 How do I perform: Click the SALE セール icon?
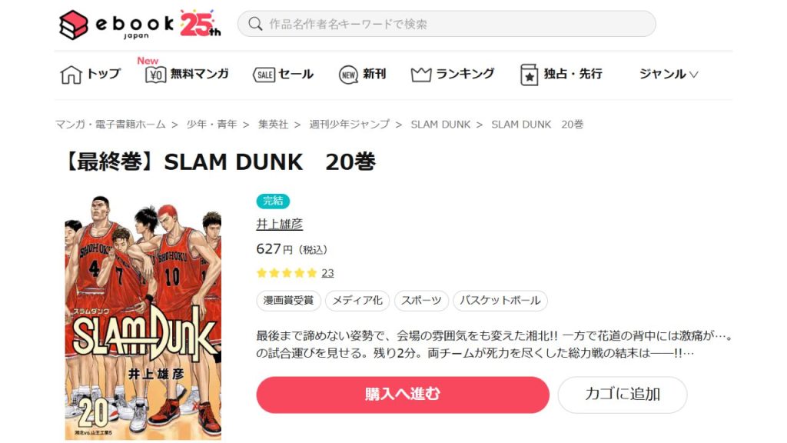(x=264, y=75)
